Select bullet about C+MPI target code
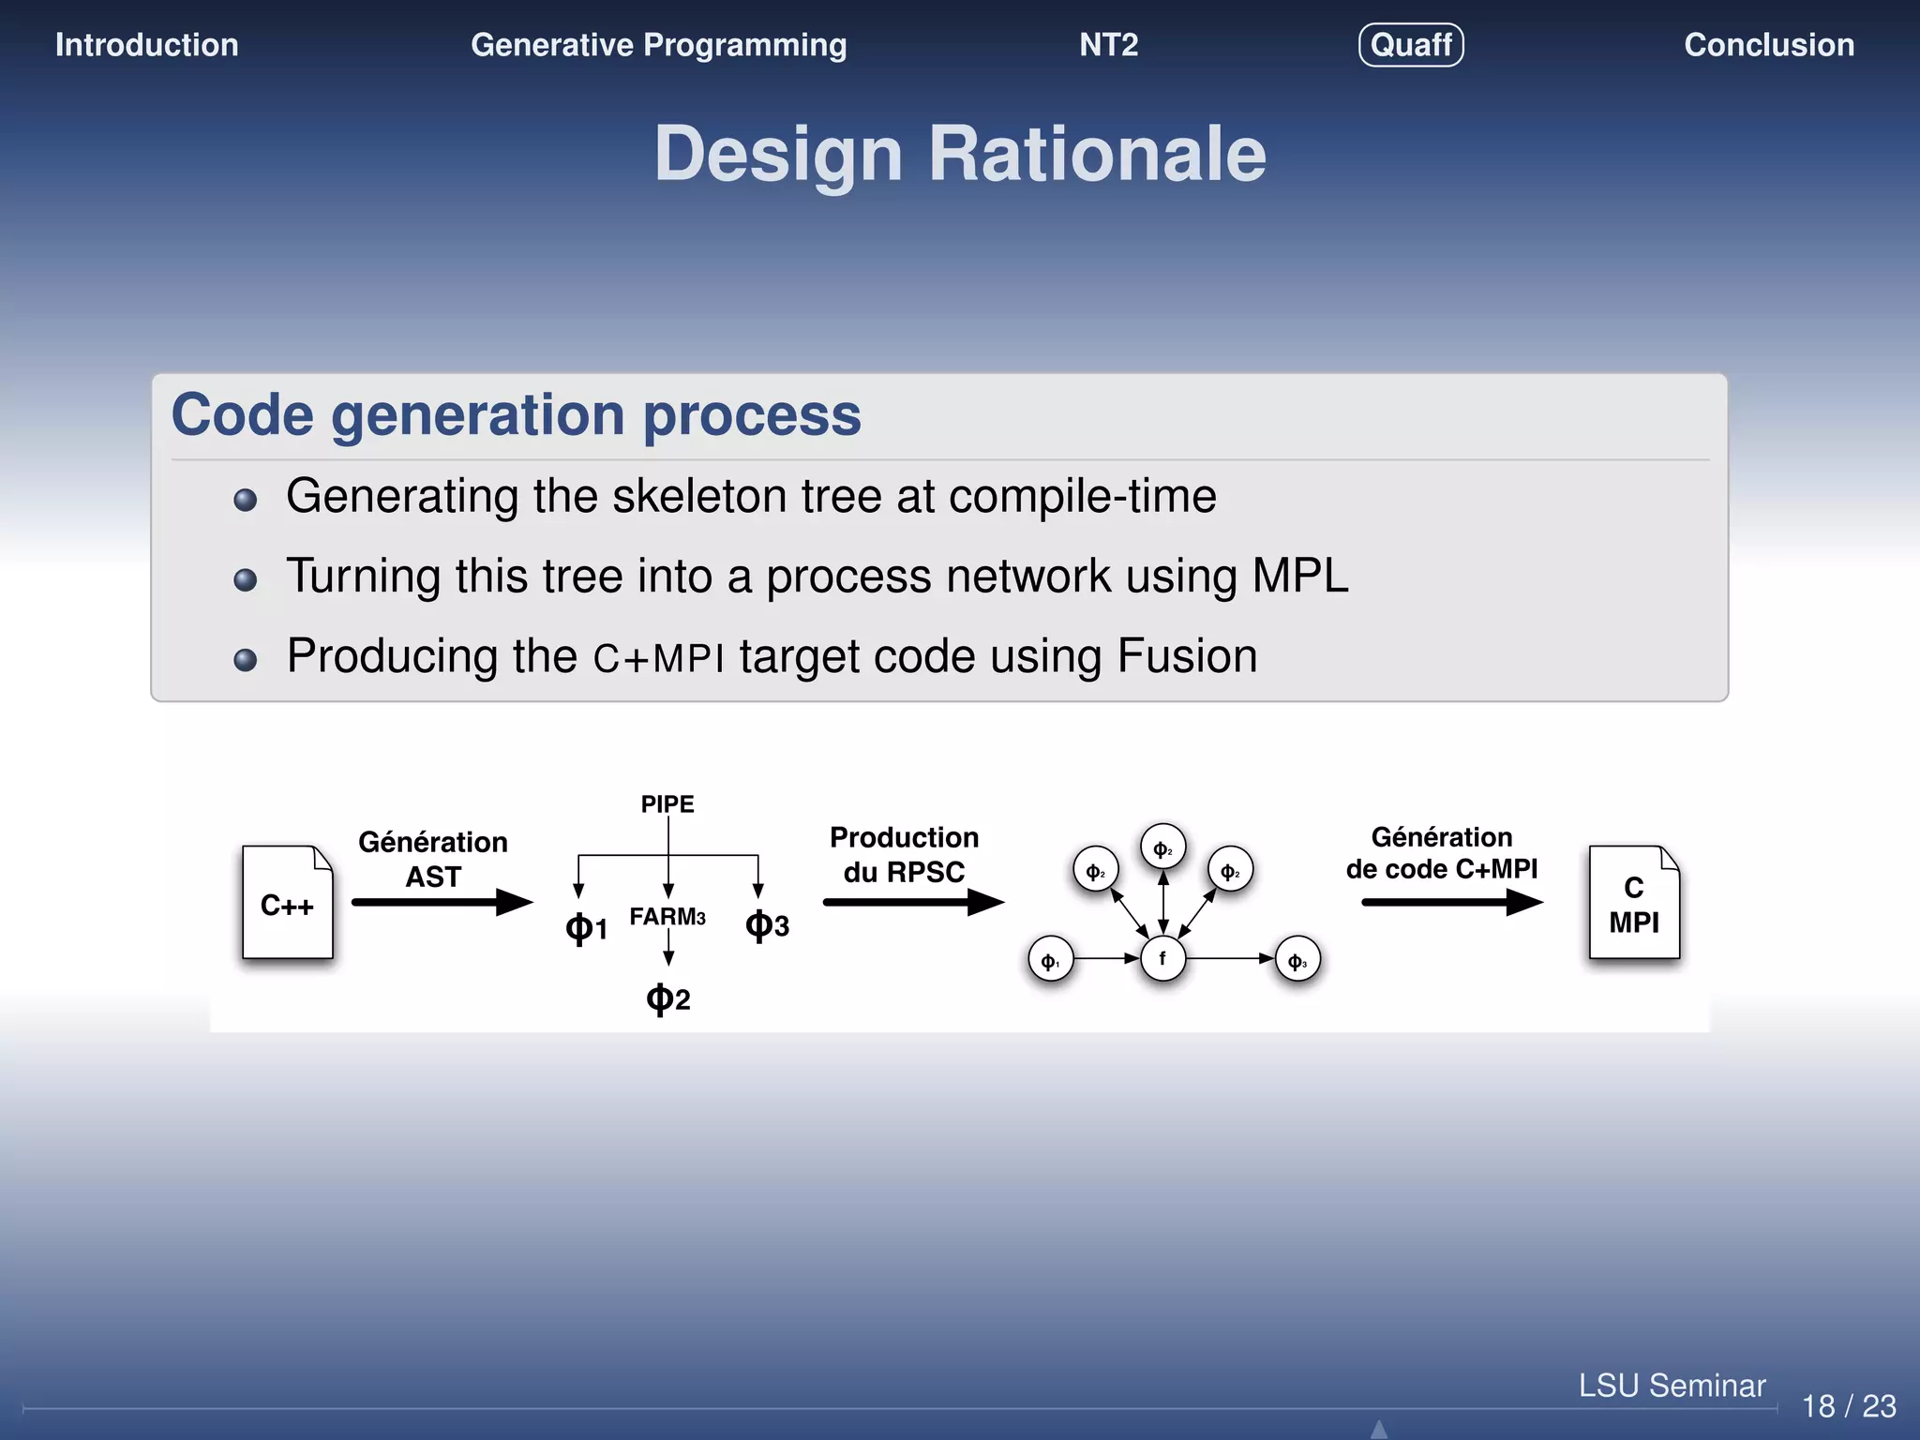This screenshot has height=1440, width=1920. click(772, 656)
